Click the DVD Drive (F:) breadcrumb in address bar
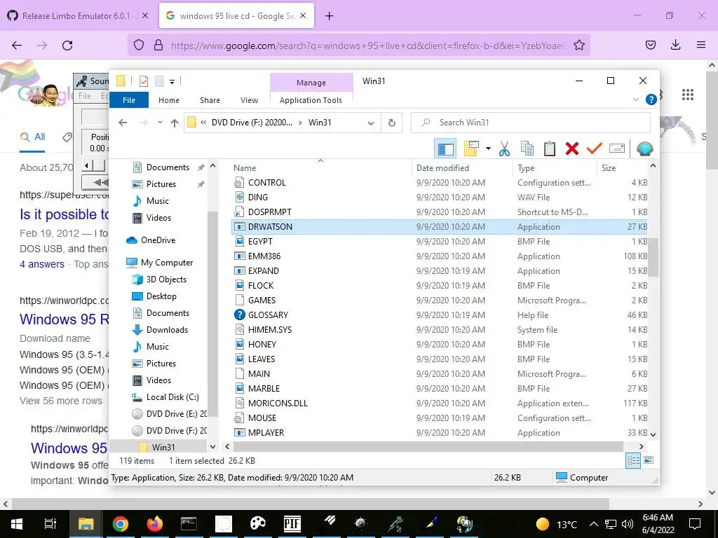This screenshot has width=718, height=538. click(252, 123)
